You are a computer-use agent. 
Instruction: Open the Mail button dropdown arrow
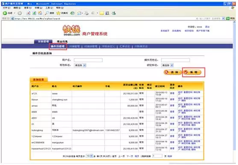82,13
